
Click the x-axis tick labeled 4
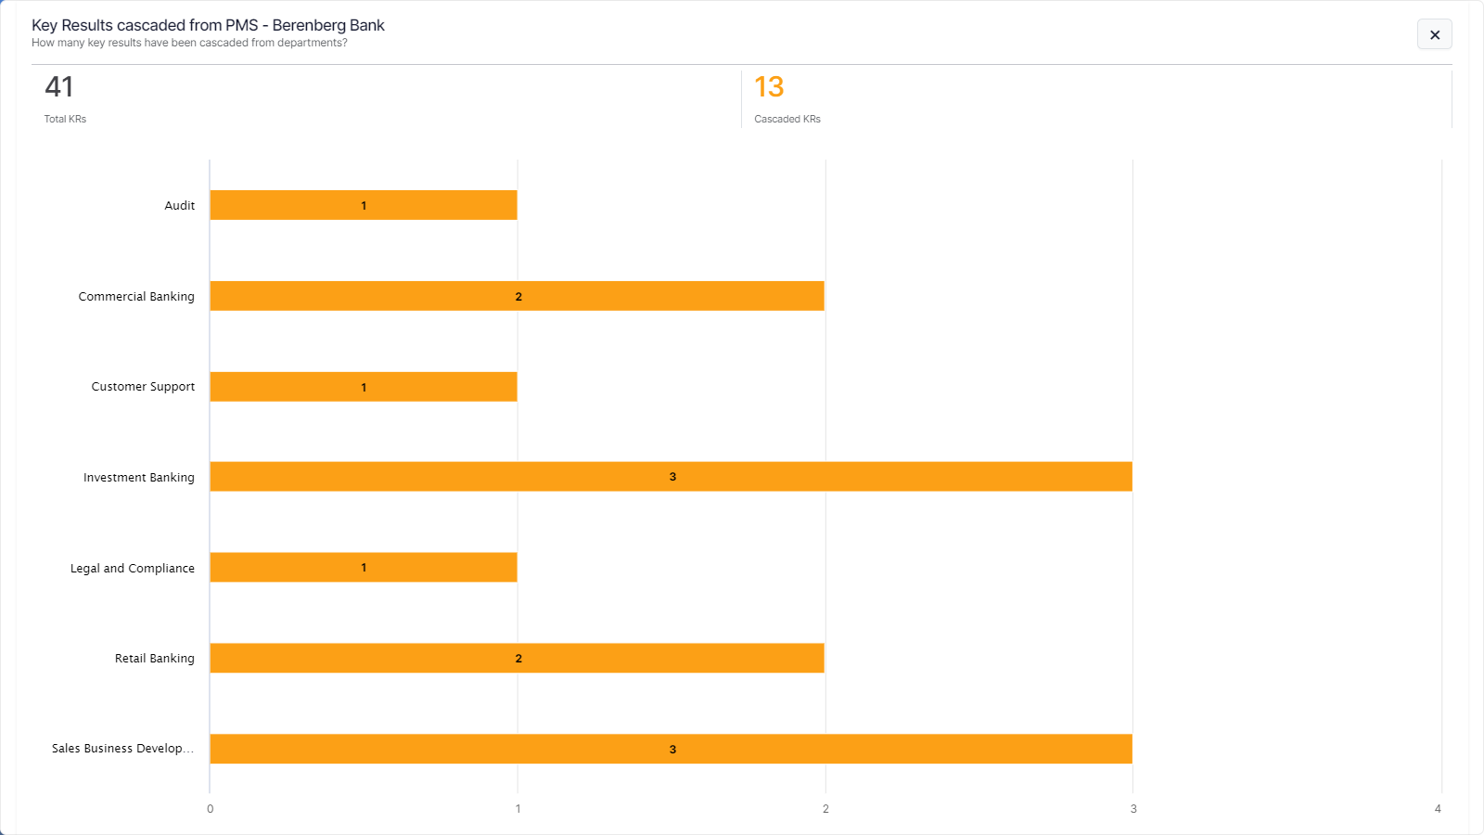click(x=1438, y=809)
